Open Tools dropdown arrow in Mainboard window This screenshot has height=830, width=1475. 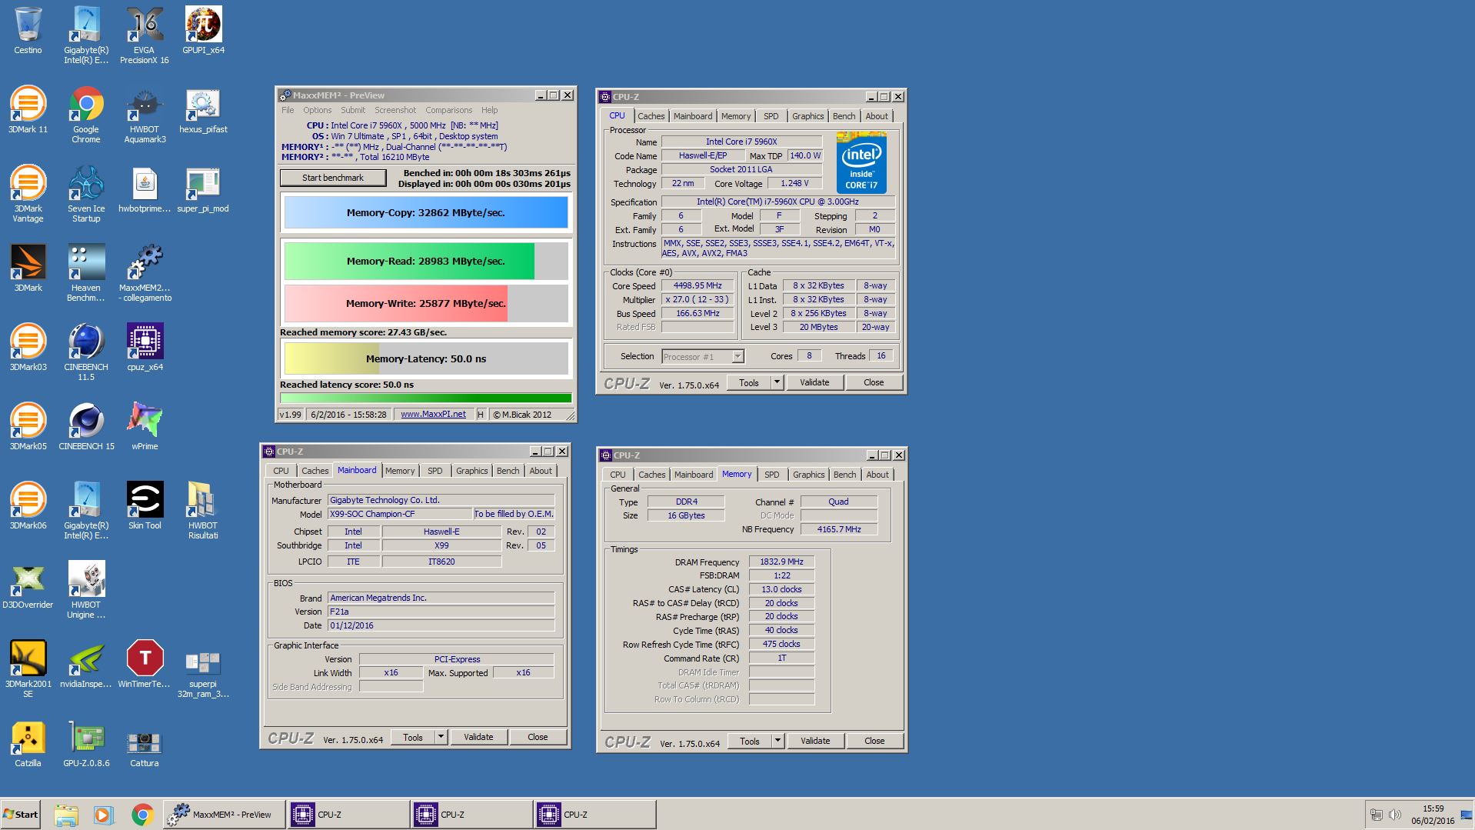click(x=441, y=737)
